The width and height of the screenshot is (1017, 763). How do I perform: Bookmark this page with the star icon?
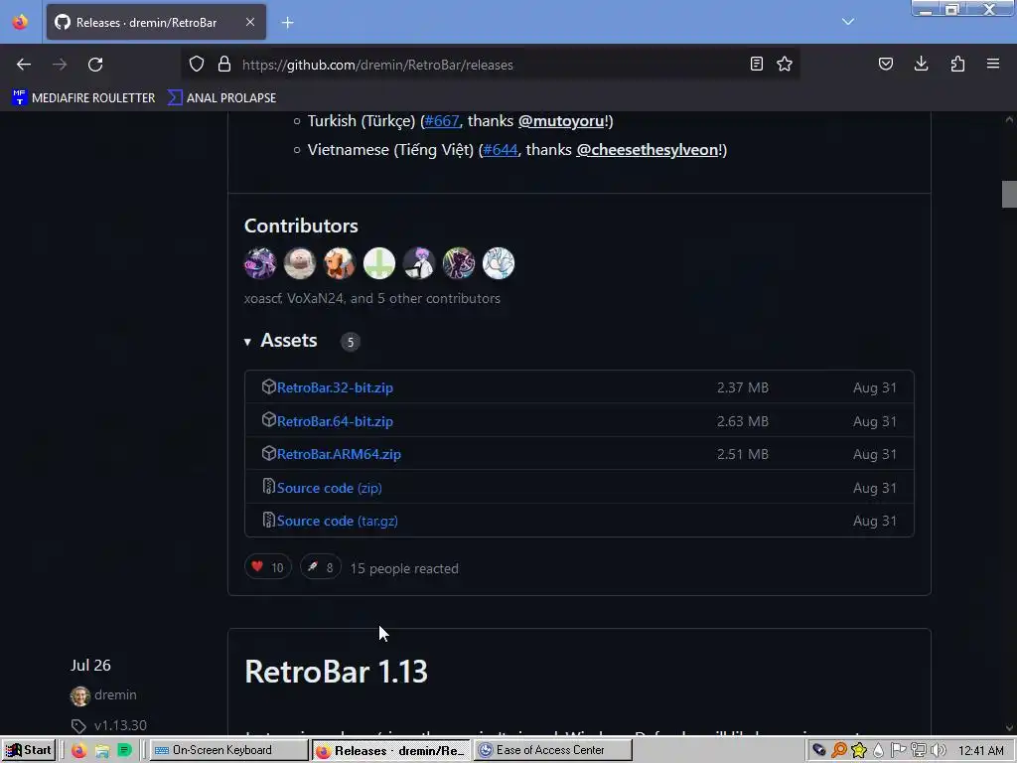coord(785,64)
